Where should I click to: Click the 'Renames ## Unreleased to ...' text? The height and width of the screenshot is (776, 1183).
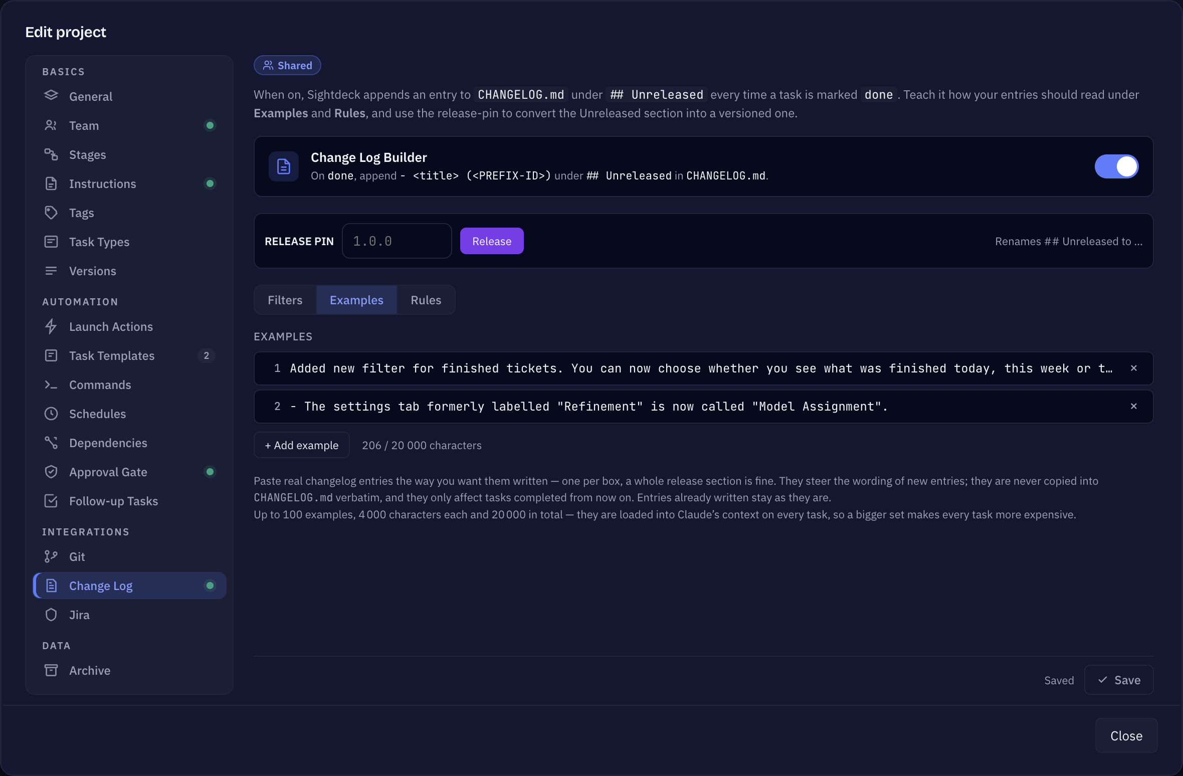pyautogui.click(x=1069, y=241)
